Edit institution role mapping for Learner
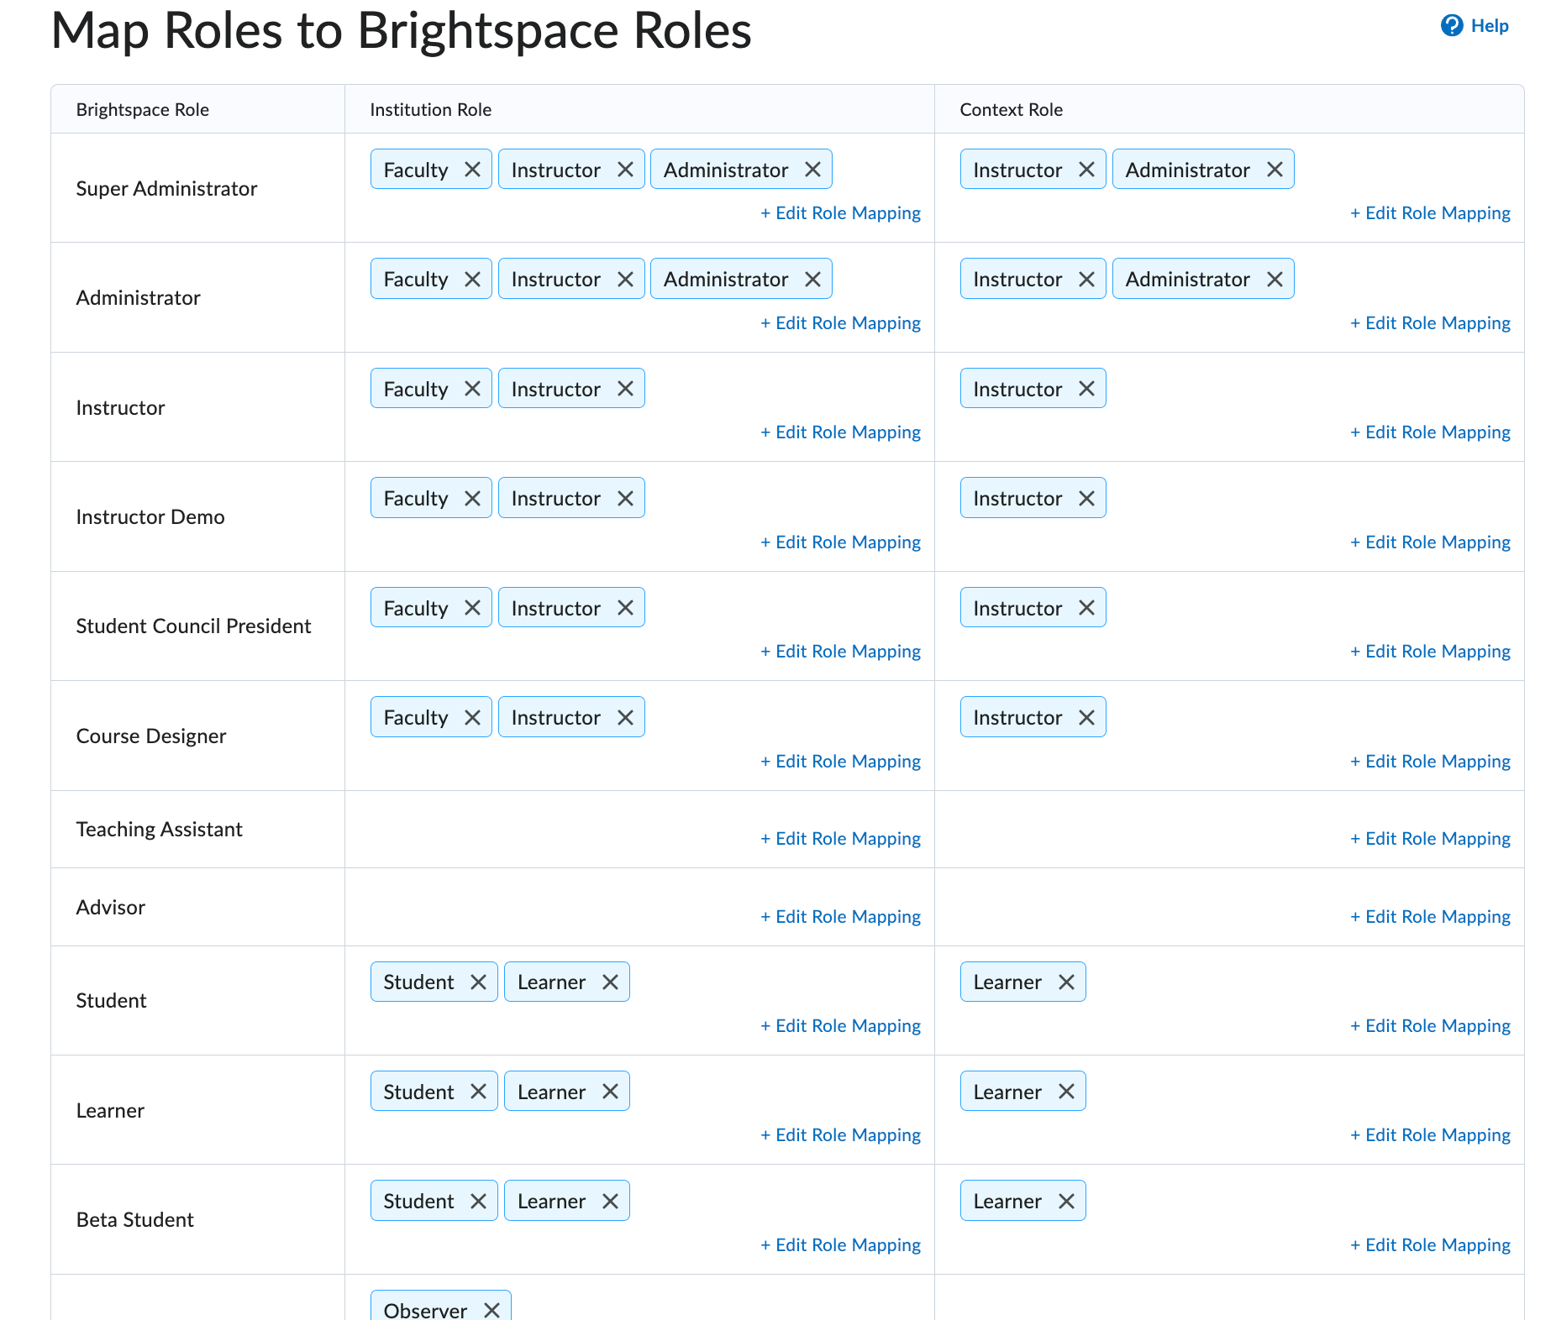Screen dimensions: 1556x1320 click(840, 1135)
